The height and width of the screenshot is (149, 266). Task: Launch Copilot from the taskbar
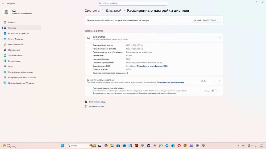106,146
